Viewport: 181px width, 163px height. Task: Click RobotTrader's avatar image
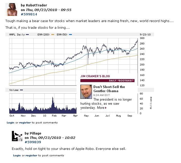(11, 10)
